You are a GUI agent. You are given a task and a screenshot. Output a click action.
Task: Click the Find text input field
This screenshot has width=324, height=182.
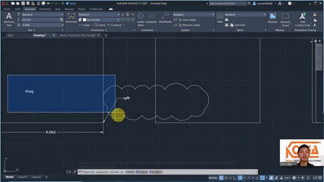(x=40, y=20)
